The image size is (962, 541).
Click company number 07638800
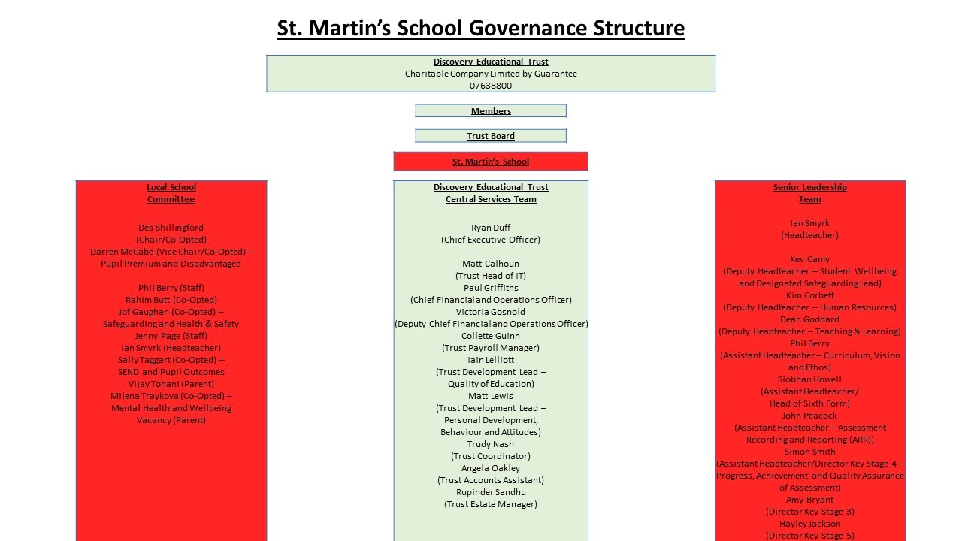pos(491,86)
